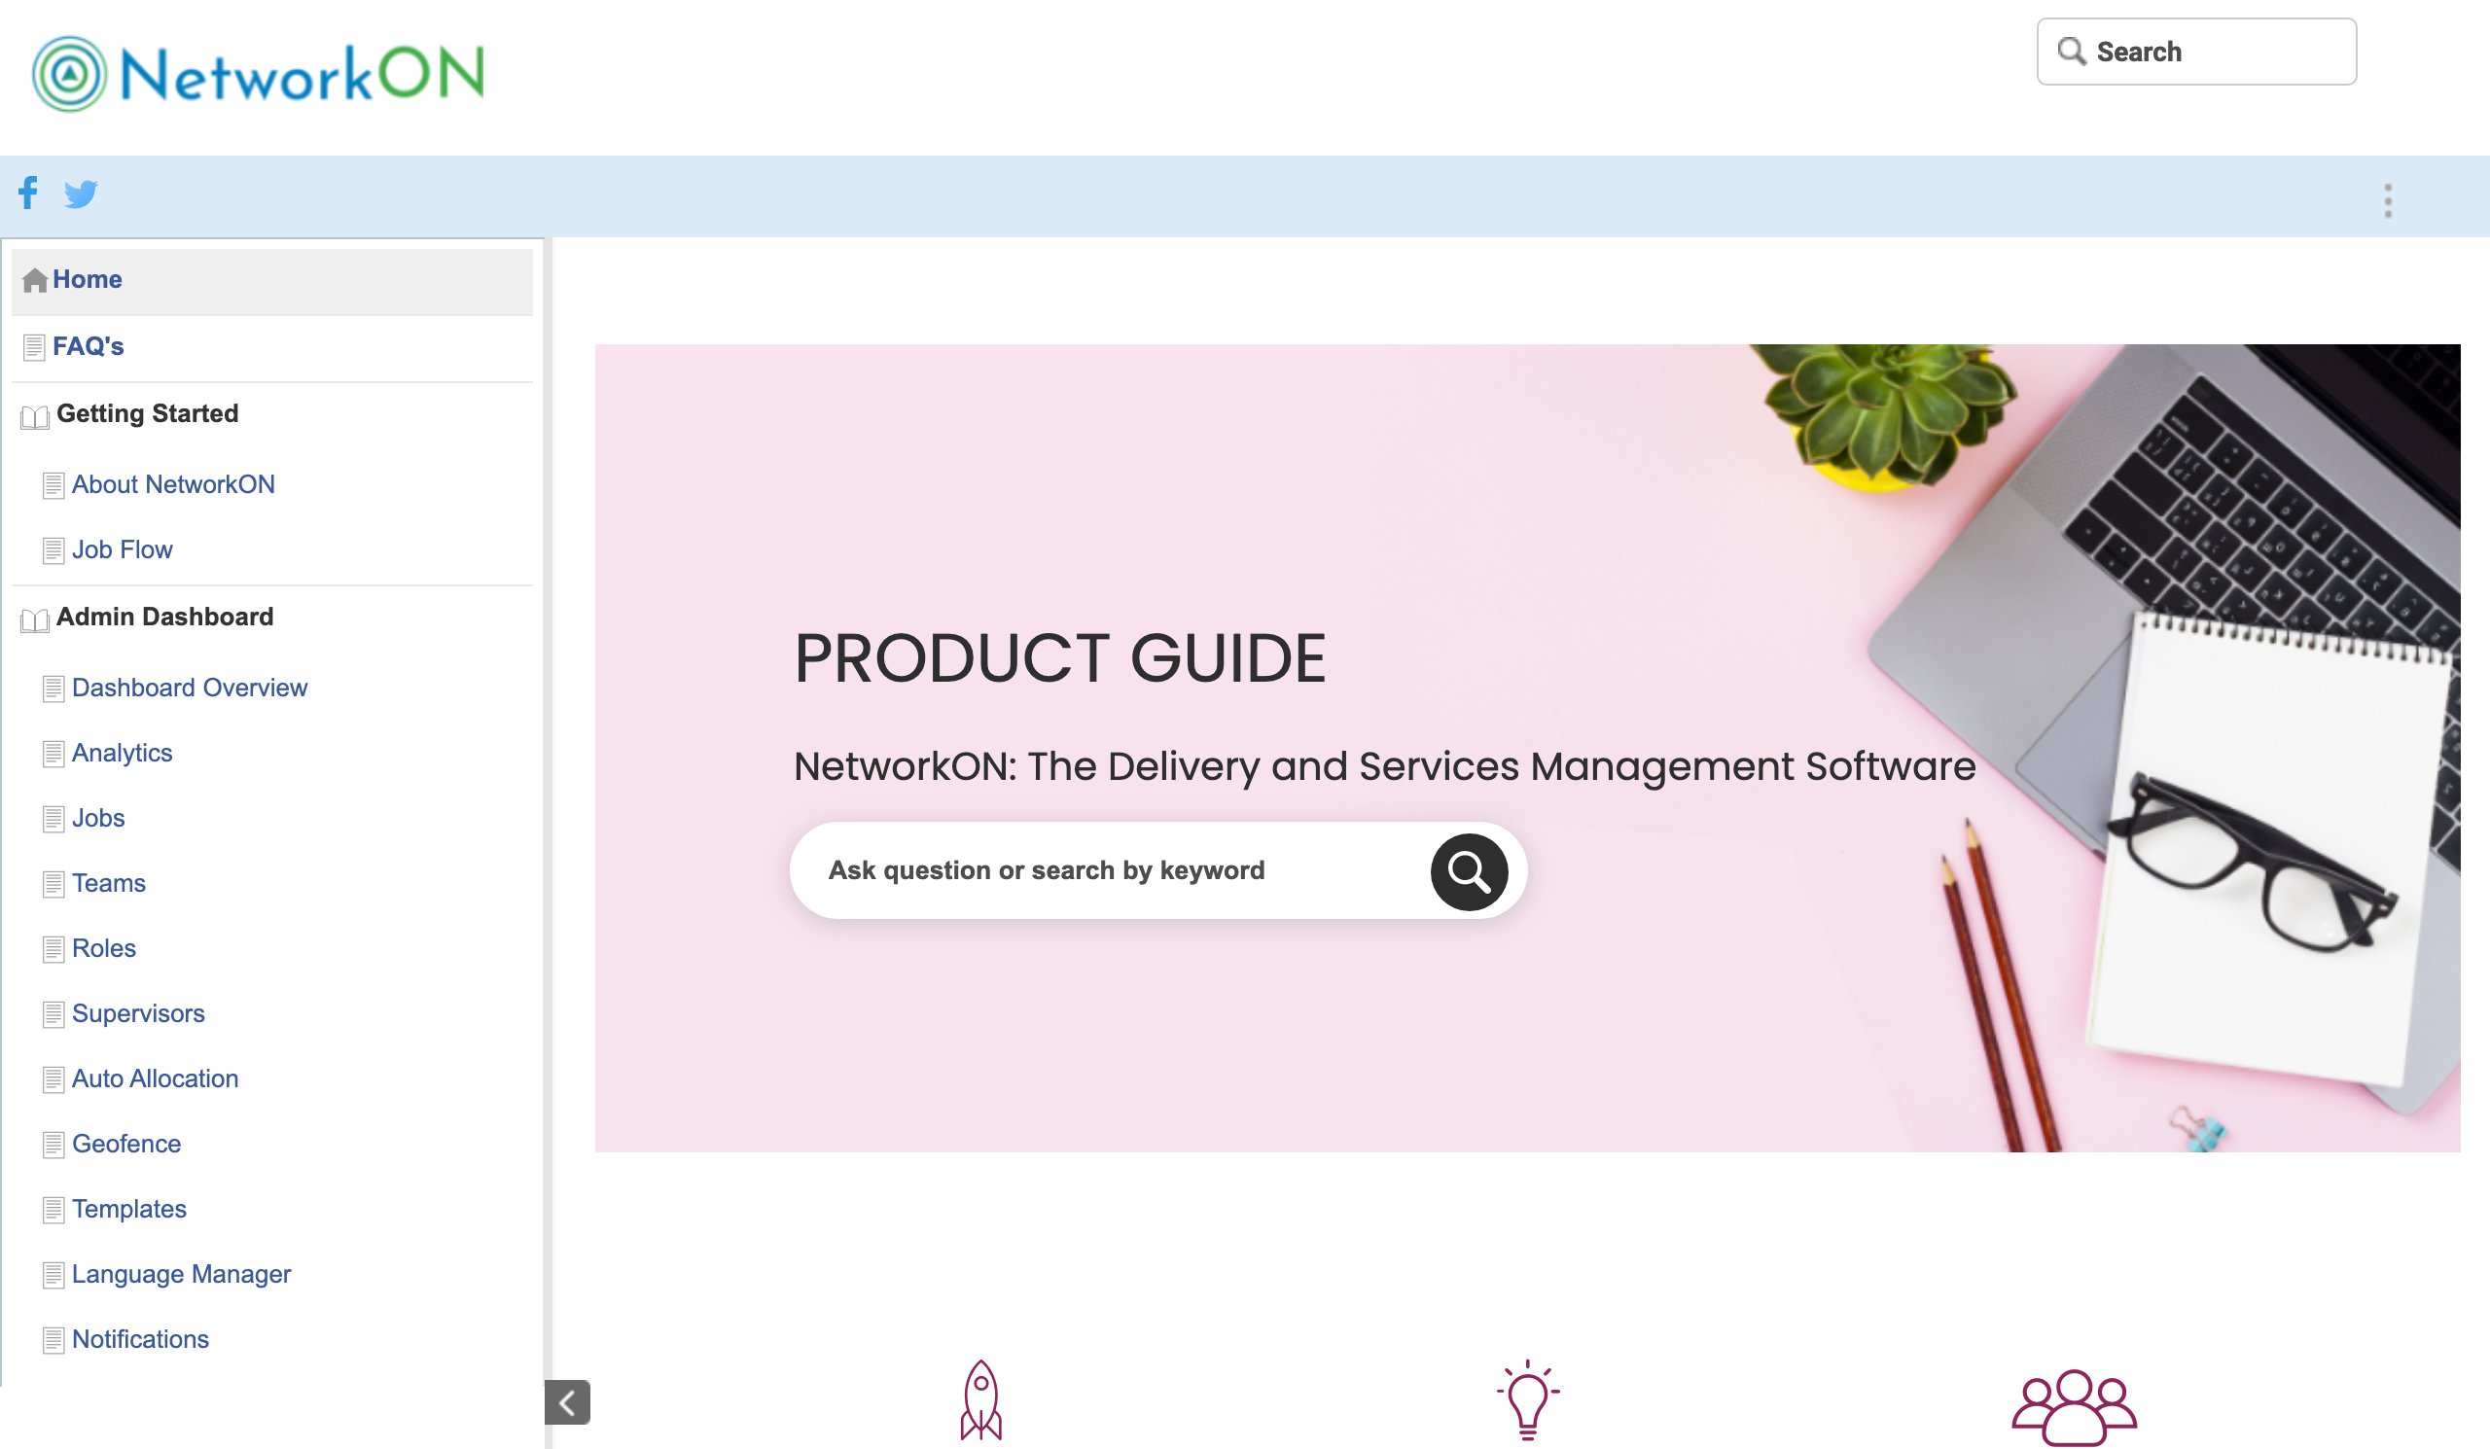Click the magnifier icon in top Search box
Screen dimensions: 2490x1449
(x=2071, y=52)
